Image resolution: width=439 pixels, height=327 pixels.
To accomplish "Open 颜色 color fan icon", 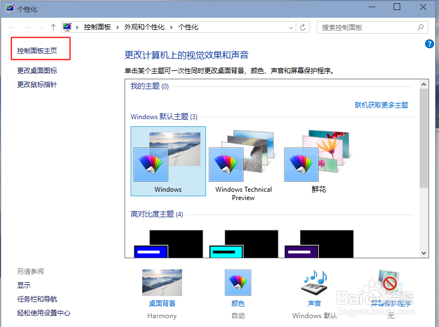I will tap(238, 283).
